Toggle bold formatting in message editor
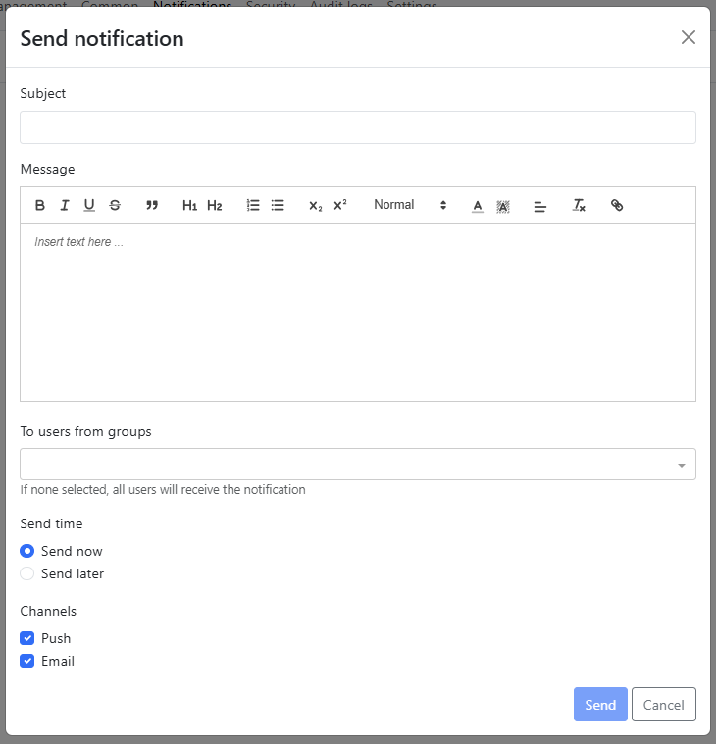 pyautogui.click(x=40, y=206)
